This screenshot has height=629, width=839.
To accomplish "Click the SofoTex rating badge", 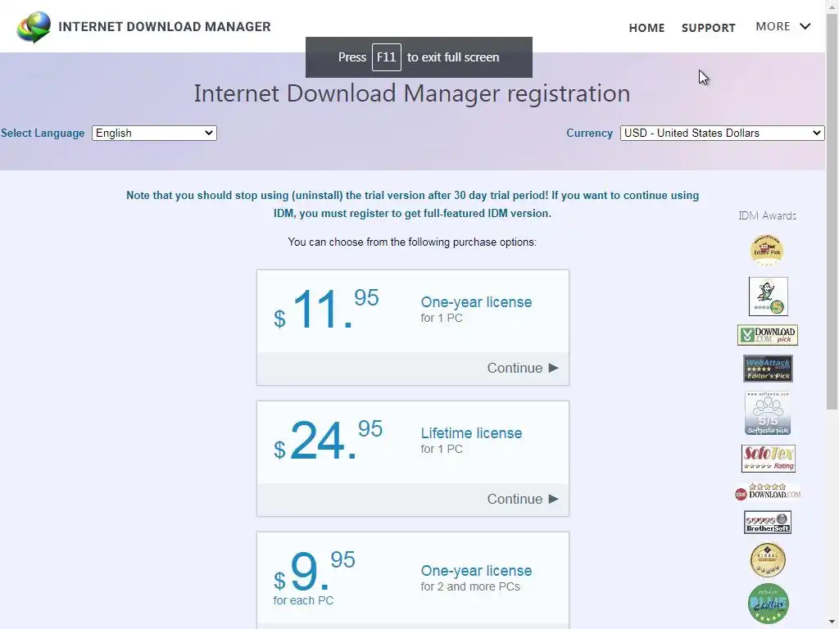I will click(x=769, y=459).
